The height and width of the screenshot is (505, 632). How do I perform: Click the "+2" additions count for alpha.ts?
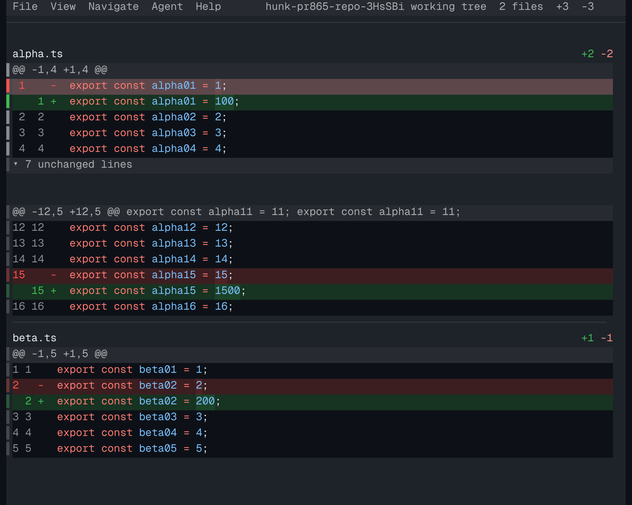point(588,54)
